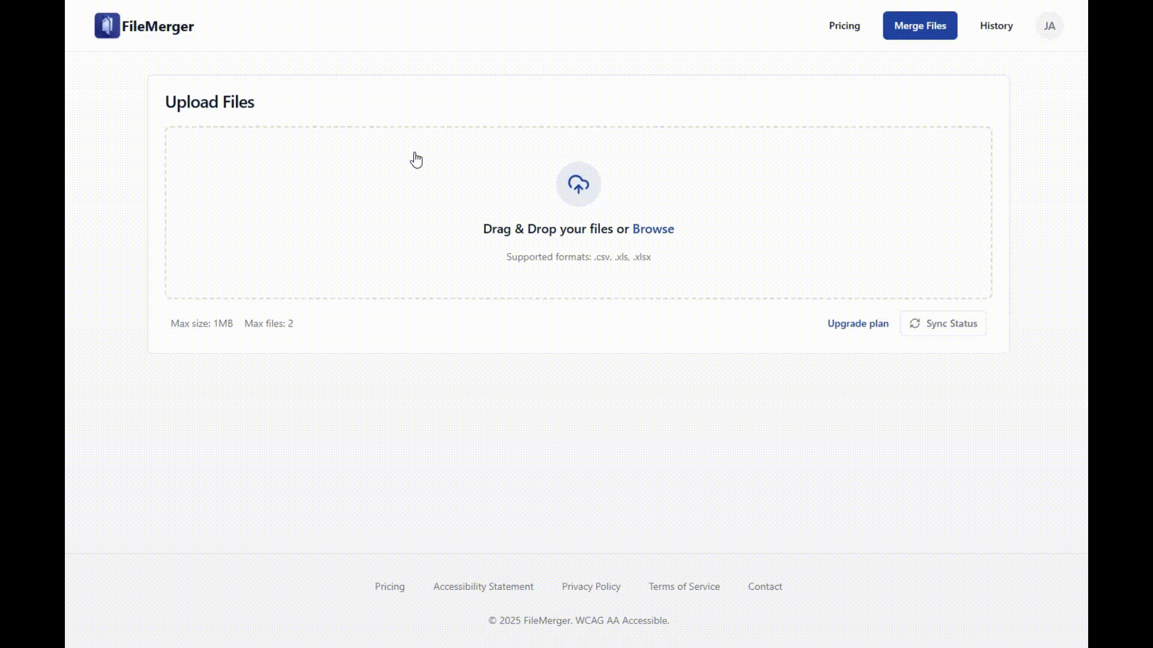The height and width of the screenshot is (648, 1153).
Task: Open the Pricing link in the footer
Action: click(389, 586)
